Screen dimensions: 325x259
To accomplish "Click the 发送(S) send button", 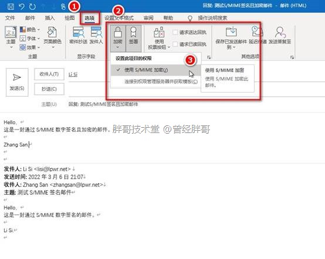I will 17,82.
